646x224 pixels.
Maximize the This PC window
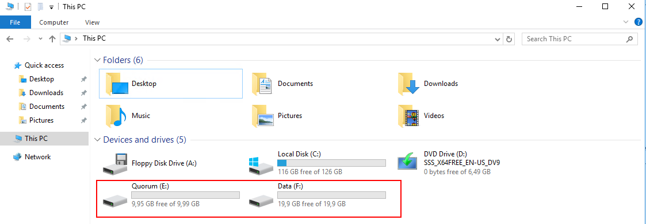pos(605,6)
